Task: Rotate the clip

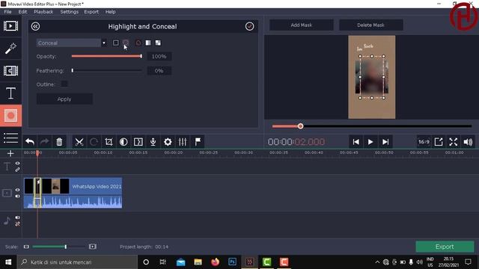Action: 94,142
